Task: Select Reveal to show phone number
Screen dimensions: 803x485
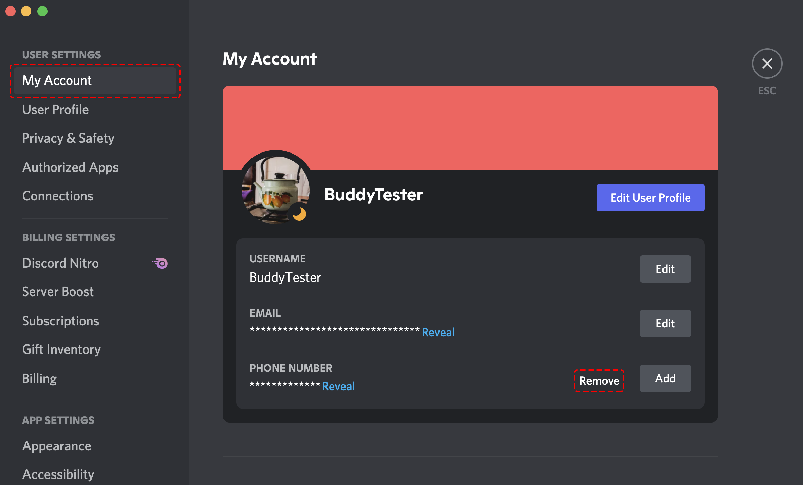Action: (338, 385)
